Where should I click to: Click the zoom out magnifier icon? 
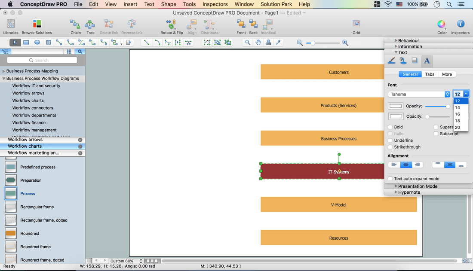tap(300, 43)
